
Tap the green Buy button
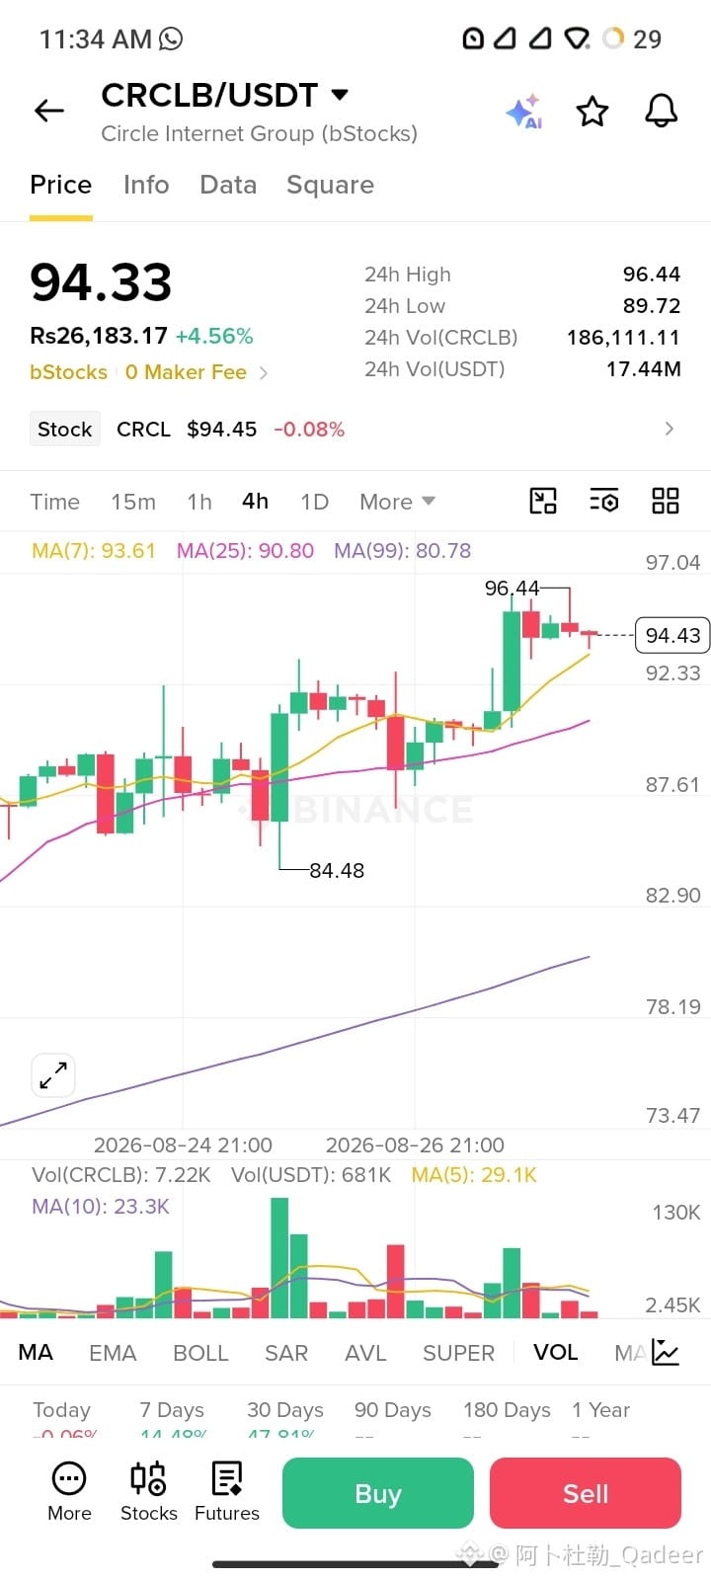378,1493
